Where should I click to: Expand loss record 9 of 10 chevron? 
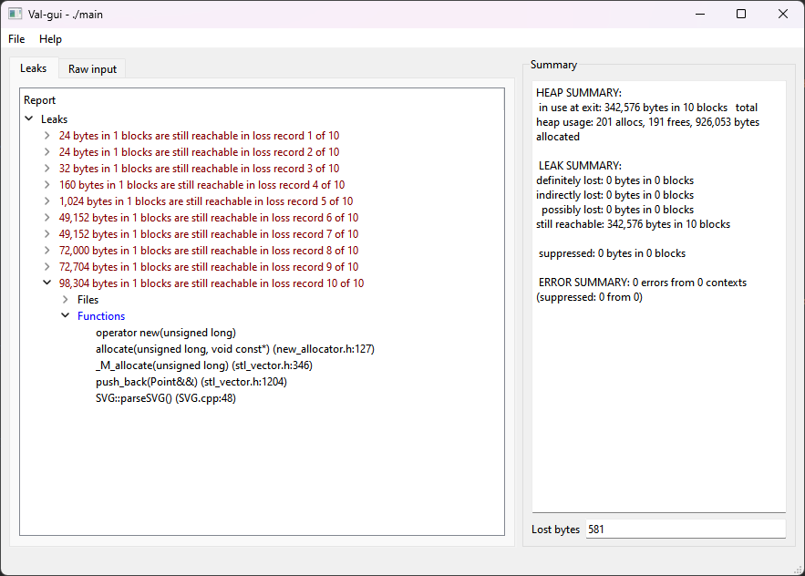point(47,267)
